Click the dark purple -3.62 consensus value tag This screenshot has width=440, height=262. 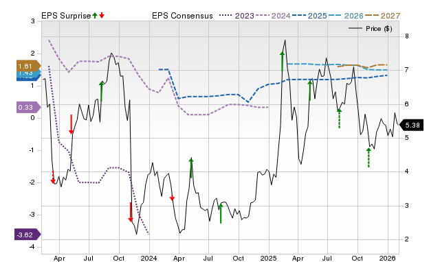[27, 235]
